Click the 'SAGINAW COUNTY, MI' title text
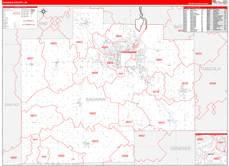The image size is (229, 166). point(15,3)
